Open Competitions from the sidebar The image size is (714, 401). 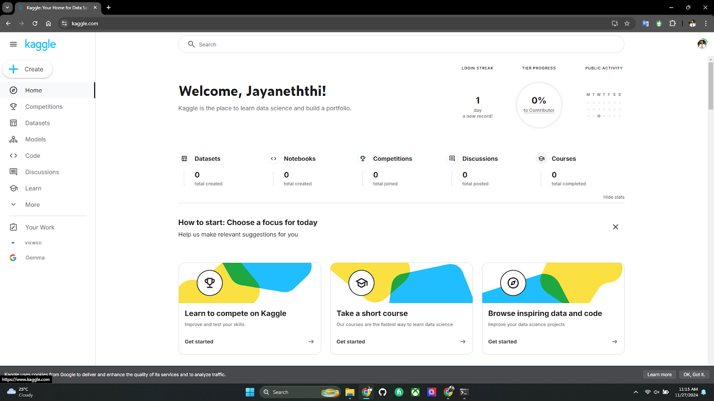[x=47, y=106]
